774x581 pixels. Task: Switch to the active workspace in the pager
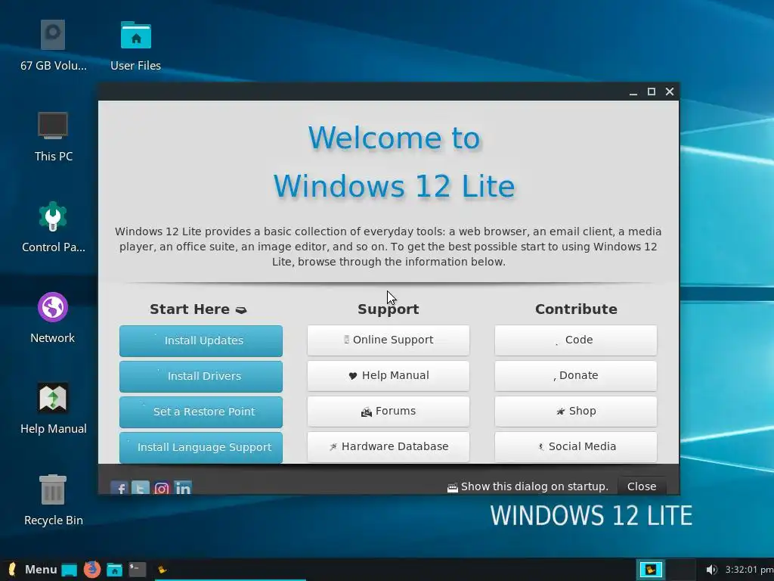pos(651,570)
